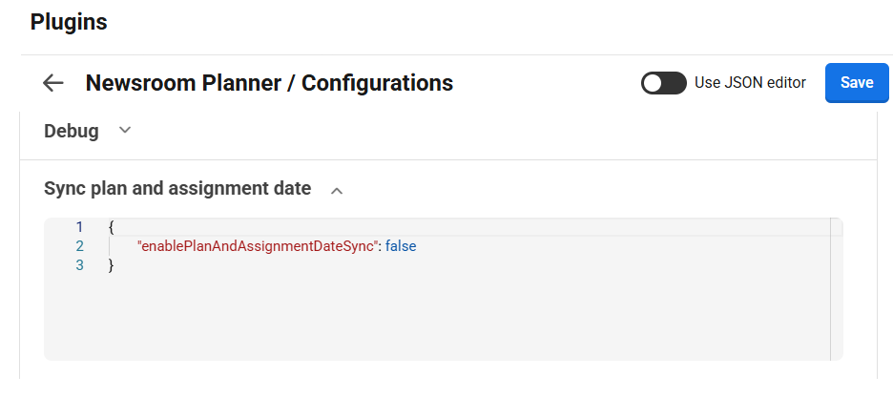Click line number 1 in the editor gutter
This screenshot has width=893, height=397.
[x=79, y=227]
